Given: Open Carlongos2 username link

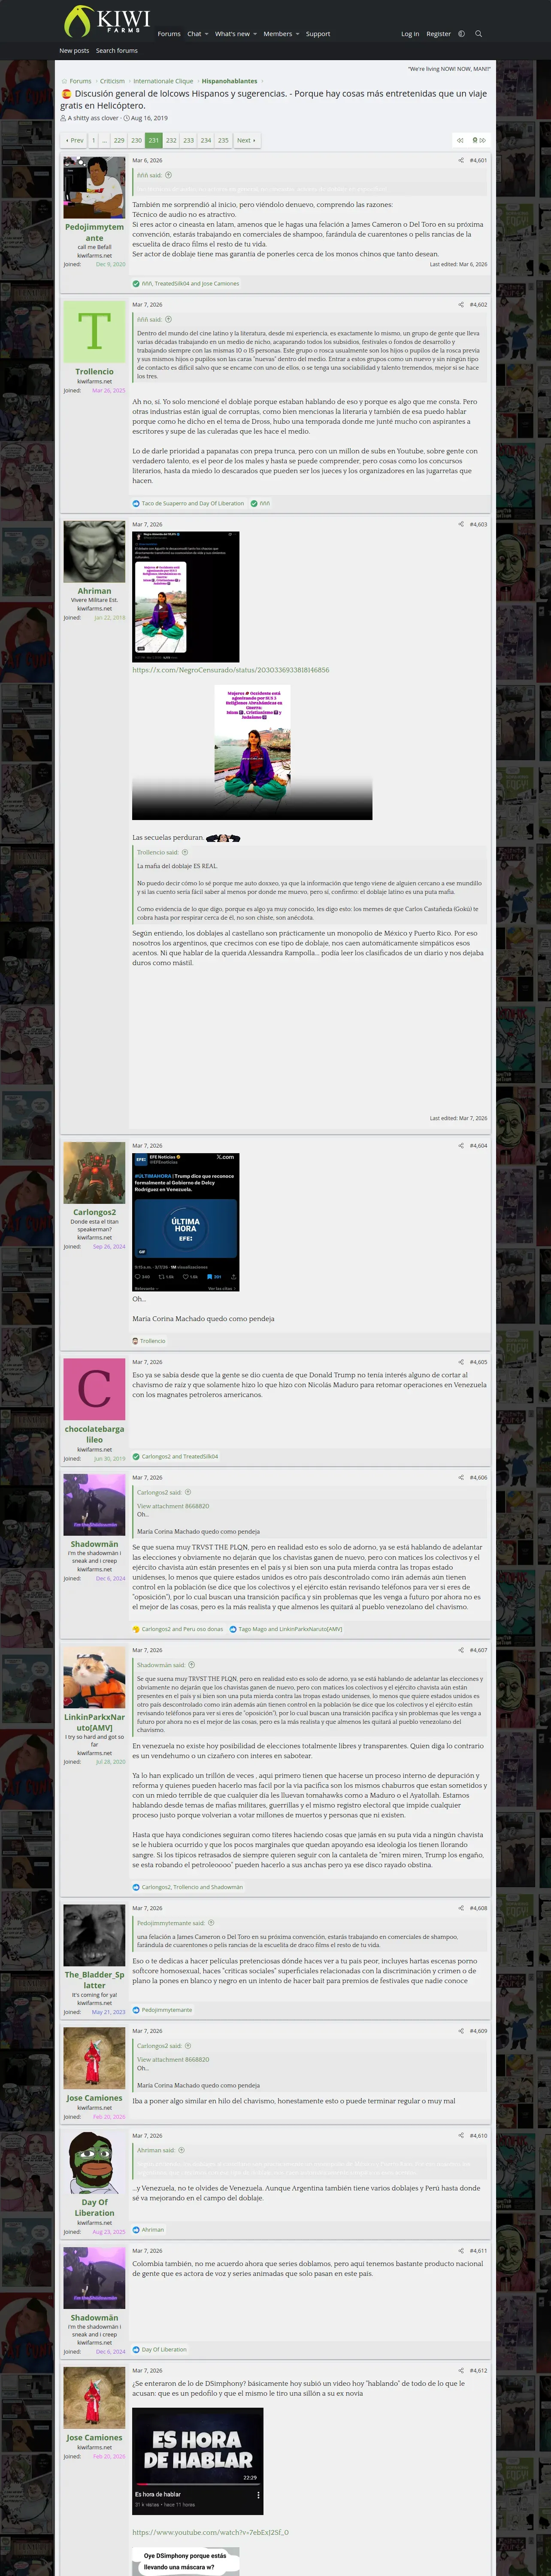Looking at the screenshot, I should tap(94, 1212).
